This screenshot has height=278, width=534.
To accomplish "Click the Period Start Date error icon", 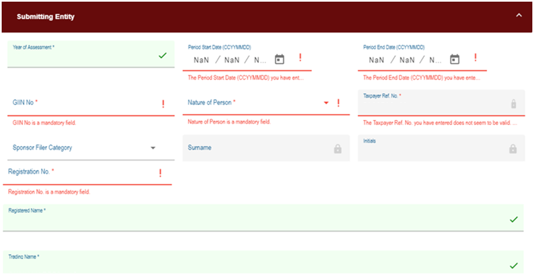I will (300, 58).
